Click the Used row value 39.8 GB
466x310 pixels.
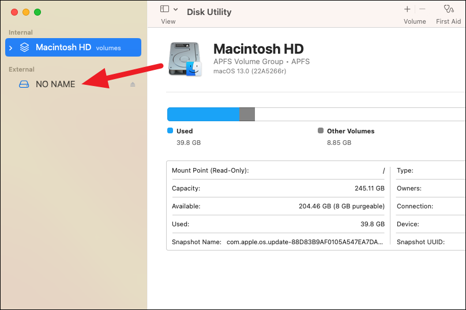click(373, 224)
